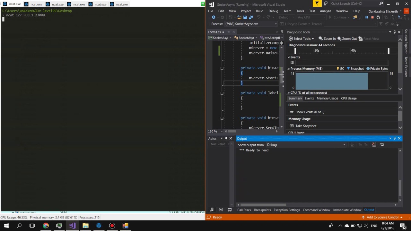Pin the Diagnostic Tools panel
The width and height of the screenshot is (411, 231).
pos(395,32)
